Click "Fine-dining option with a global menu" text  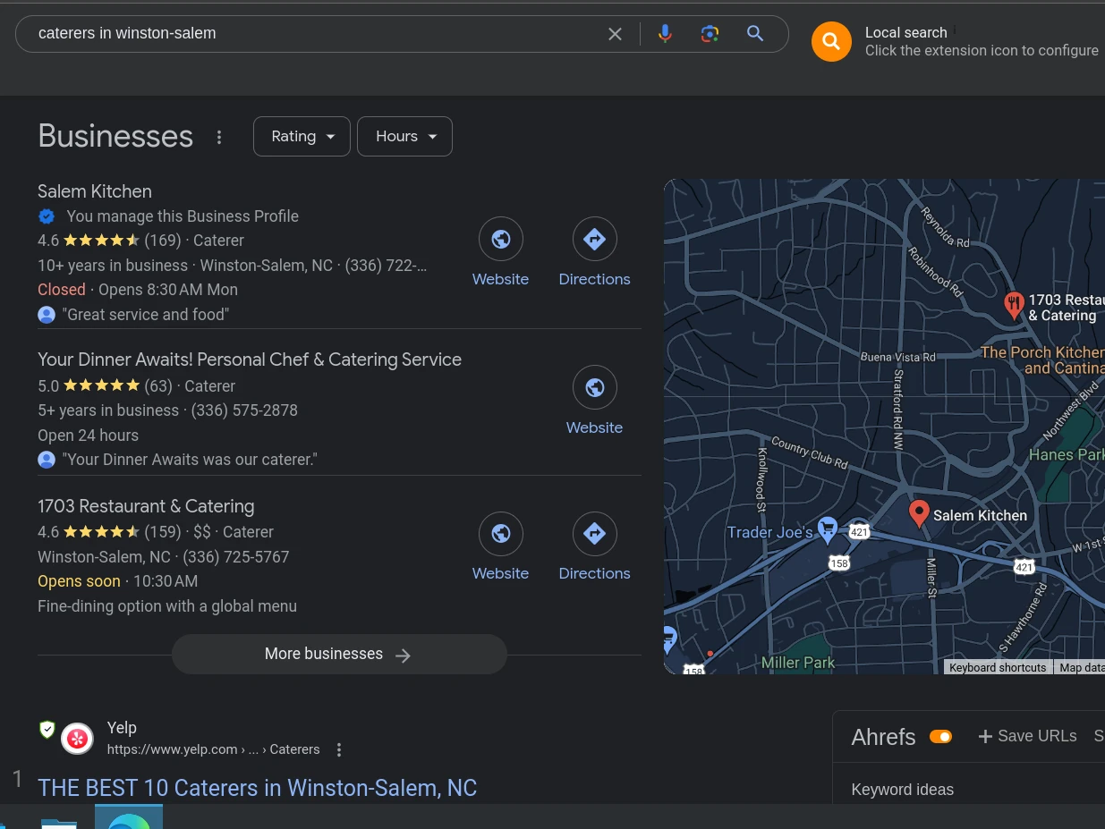pos(167,606)
